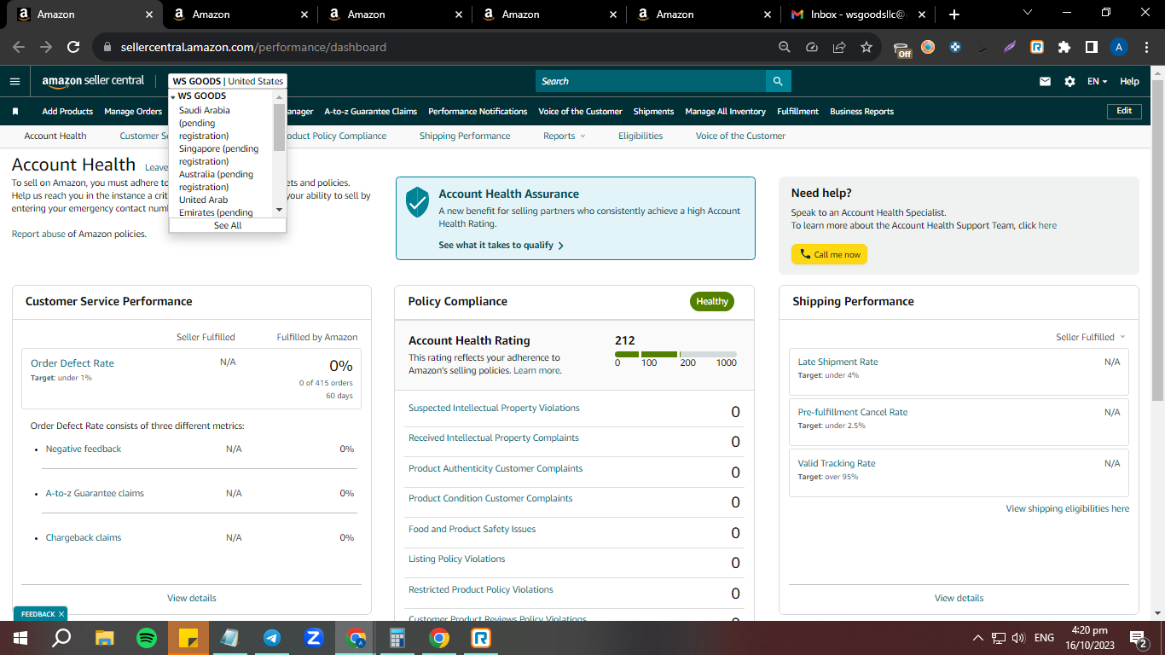Screen dimensions: 1165x655
Task: Open the settings gear icon
Action: point(1069,82)
